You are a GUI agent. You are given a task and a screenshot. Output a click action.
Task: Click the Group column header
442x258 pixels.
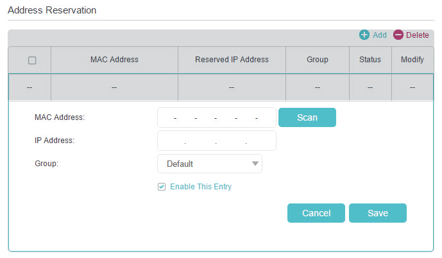(x=317, y=60)
